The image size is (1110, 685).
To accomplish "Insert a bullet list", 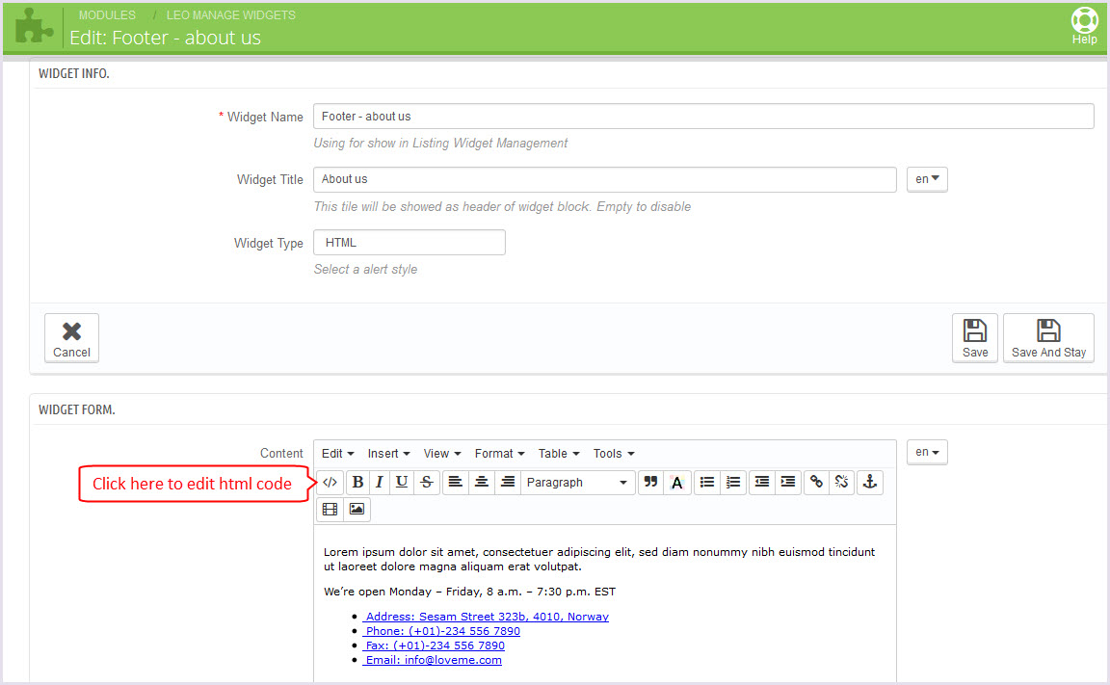I will pyautogui.click(x=707, y=482).
